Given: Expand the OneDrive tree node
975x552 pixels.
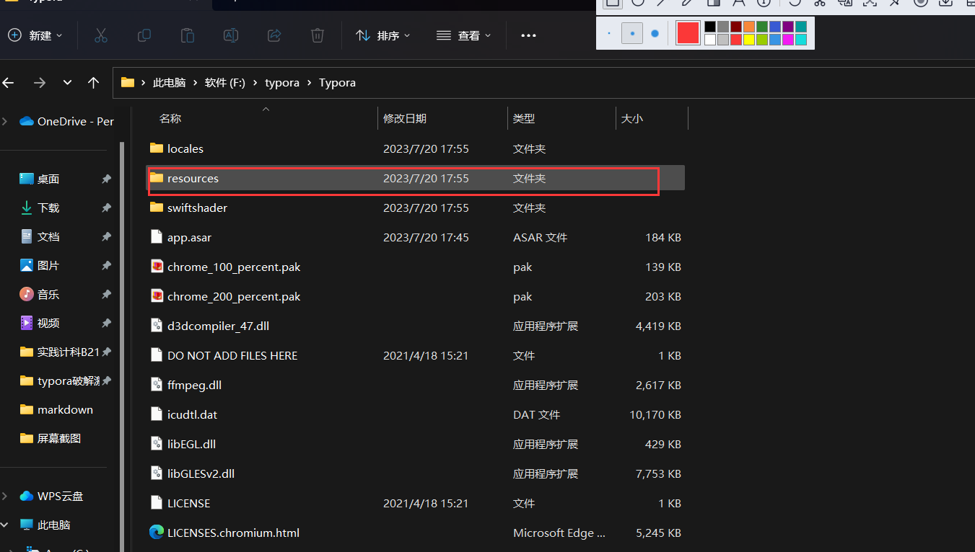Looking at the screenshot, I should [5, 122].
